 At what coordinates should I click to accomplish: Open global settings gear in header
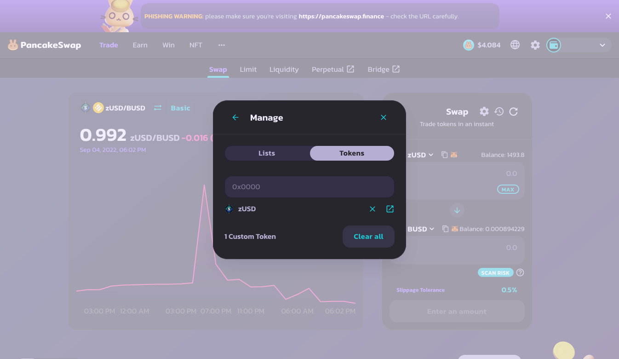[535, 45]
